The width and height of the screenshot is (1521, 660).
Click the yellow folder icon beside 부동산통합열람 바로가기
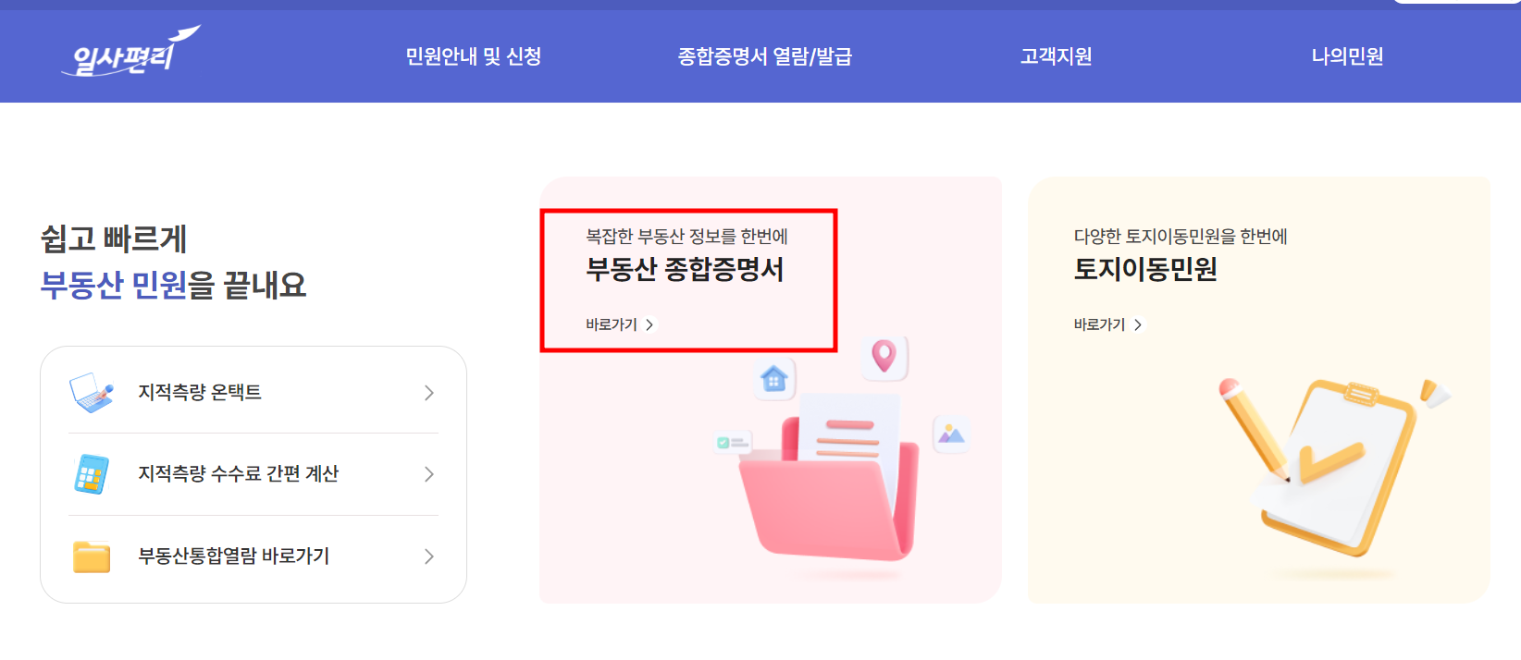tap(92, 555)
